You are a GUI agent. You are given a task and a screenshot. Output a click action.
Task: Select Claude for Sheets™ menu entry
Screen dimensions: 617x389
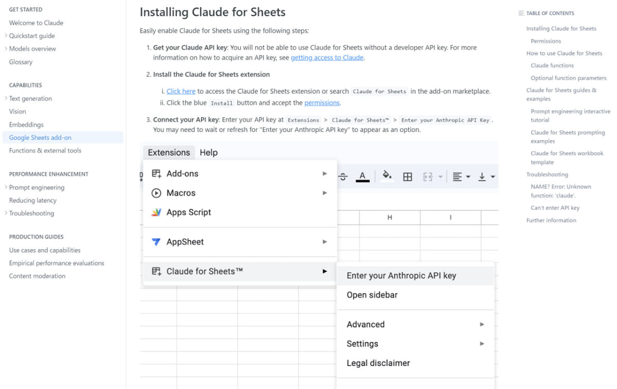[x=240, y=271]
